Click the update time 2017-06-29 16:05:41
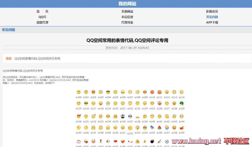252x147 pixels. (134, 48)
